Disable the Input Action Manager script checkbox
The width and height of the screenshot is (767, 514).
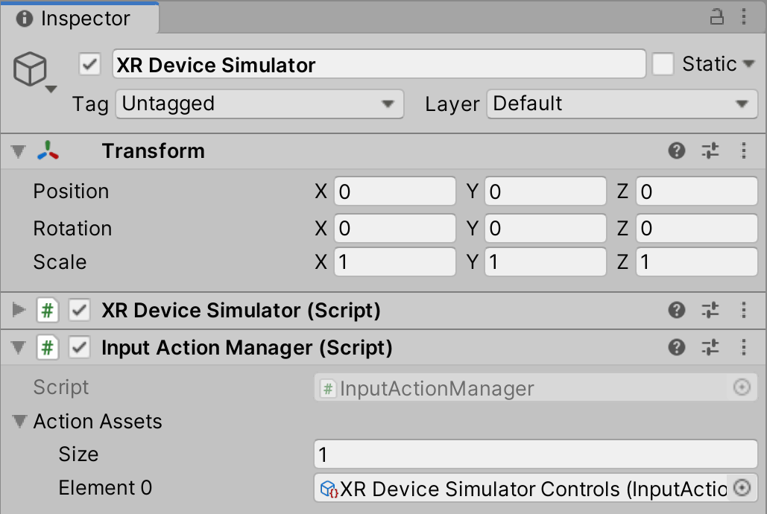pos(79,347)
